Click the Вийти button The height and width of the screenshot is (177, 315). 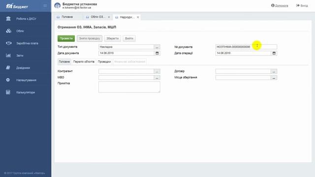click(129, 38)
